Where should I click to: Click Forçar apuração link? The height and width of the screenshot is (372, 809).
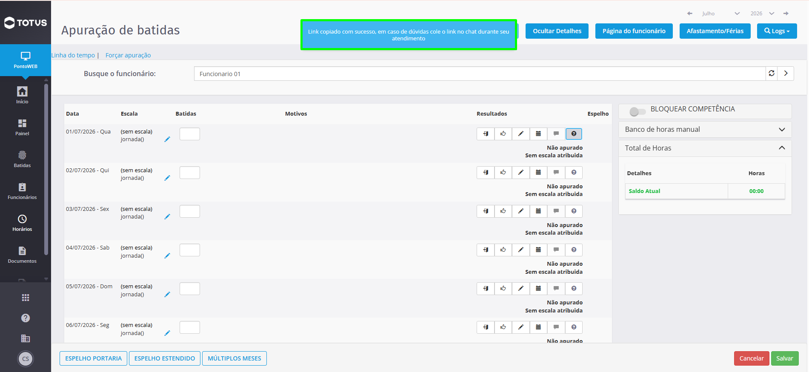(128, 55)
